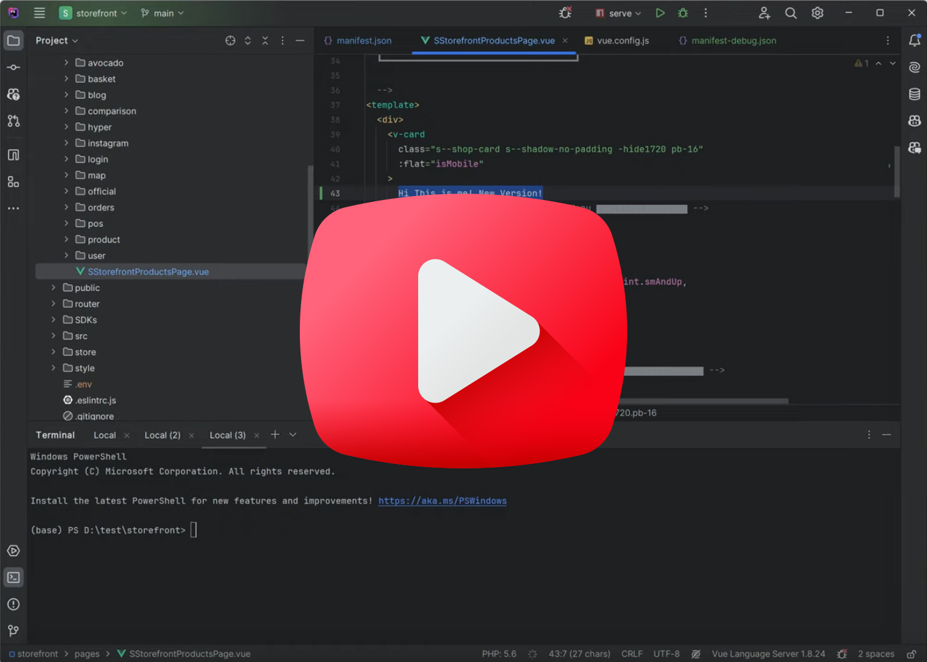Hide the Project panel
The image size is (927, 662).
click(x=300, y=40)
